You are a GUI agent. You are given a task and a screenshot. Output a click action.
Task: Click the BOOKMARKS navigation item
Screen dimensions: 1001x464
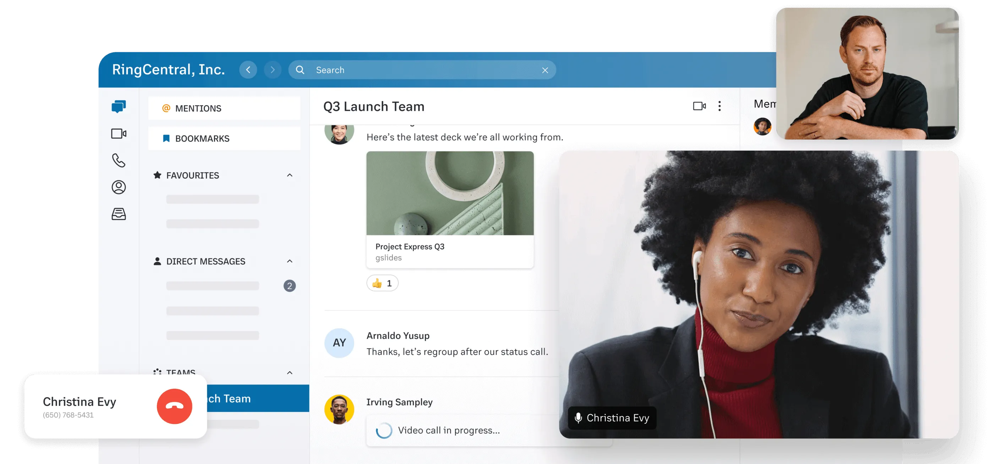click(x=202, y=138)
